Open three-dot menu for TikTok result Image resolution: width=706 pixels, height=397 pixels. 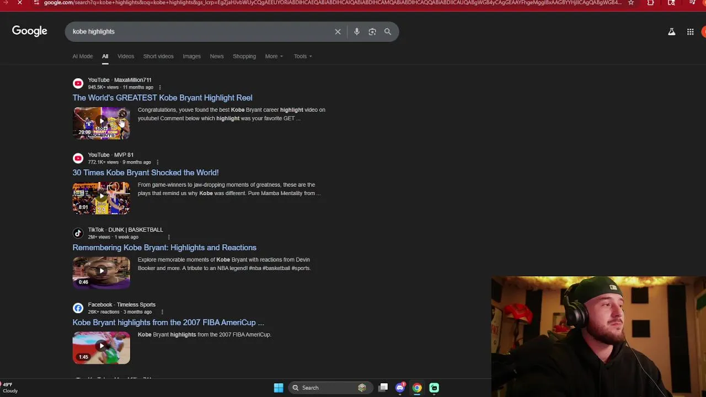pos(169,237)
